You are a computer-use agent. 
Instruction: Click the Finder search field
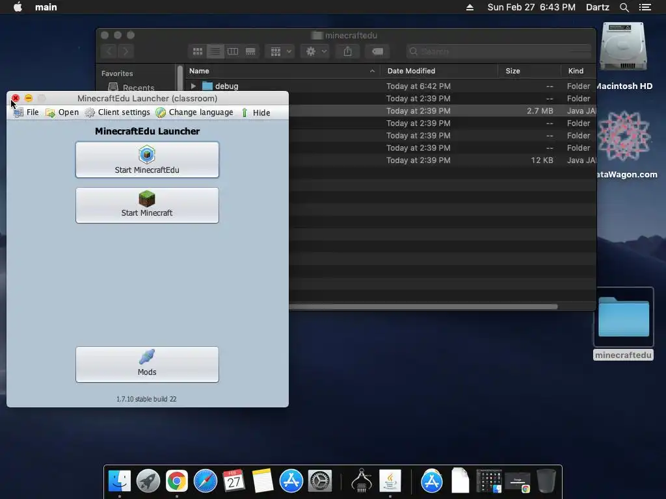(x=499, y=52)
